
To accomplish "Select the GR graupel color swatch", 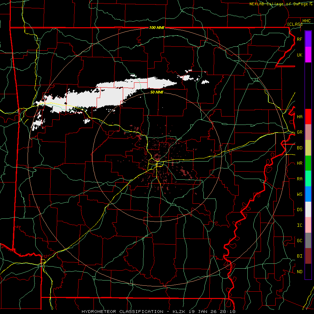I will pos(308,132).
